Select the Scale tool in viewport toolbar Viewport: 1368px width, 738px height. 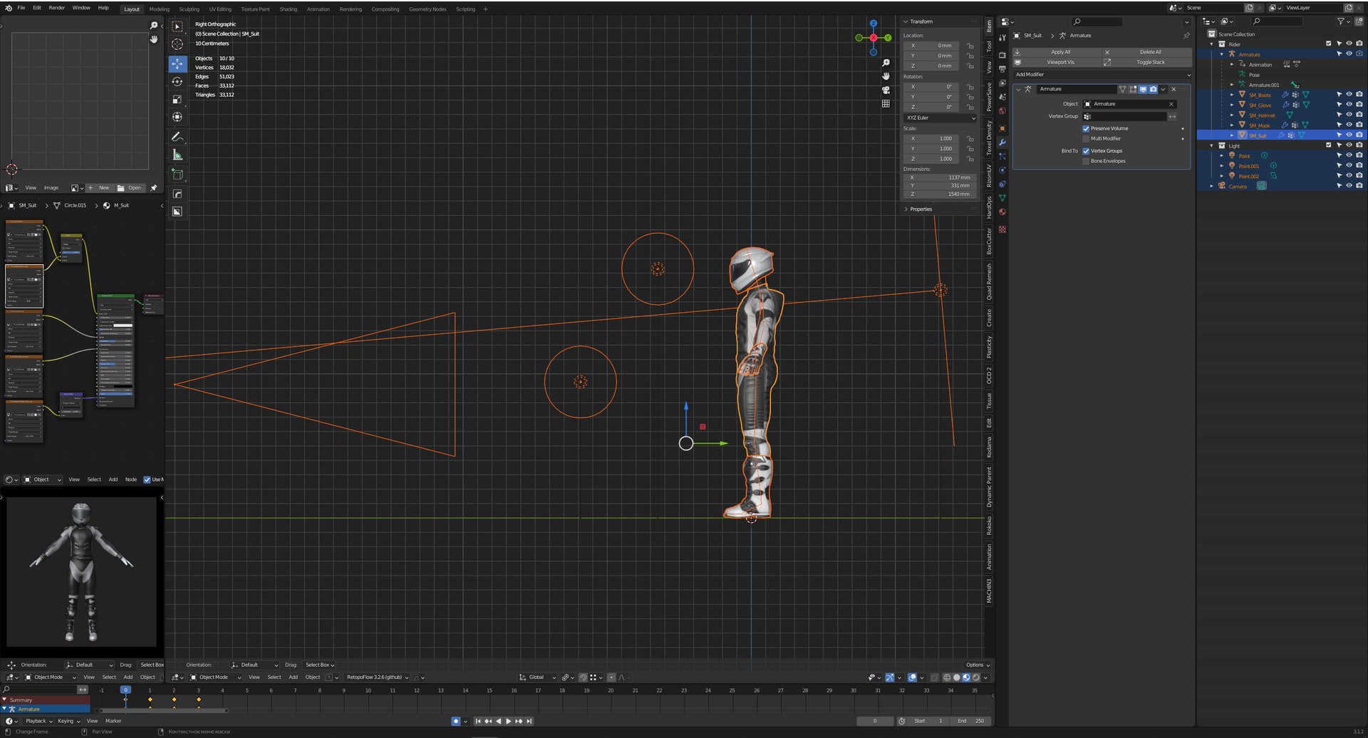click(x=177, y=99)
